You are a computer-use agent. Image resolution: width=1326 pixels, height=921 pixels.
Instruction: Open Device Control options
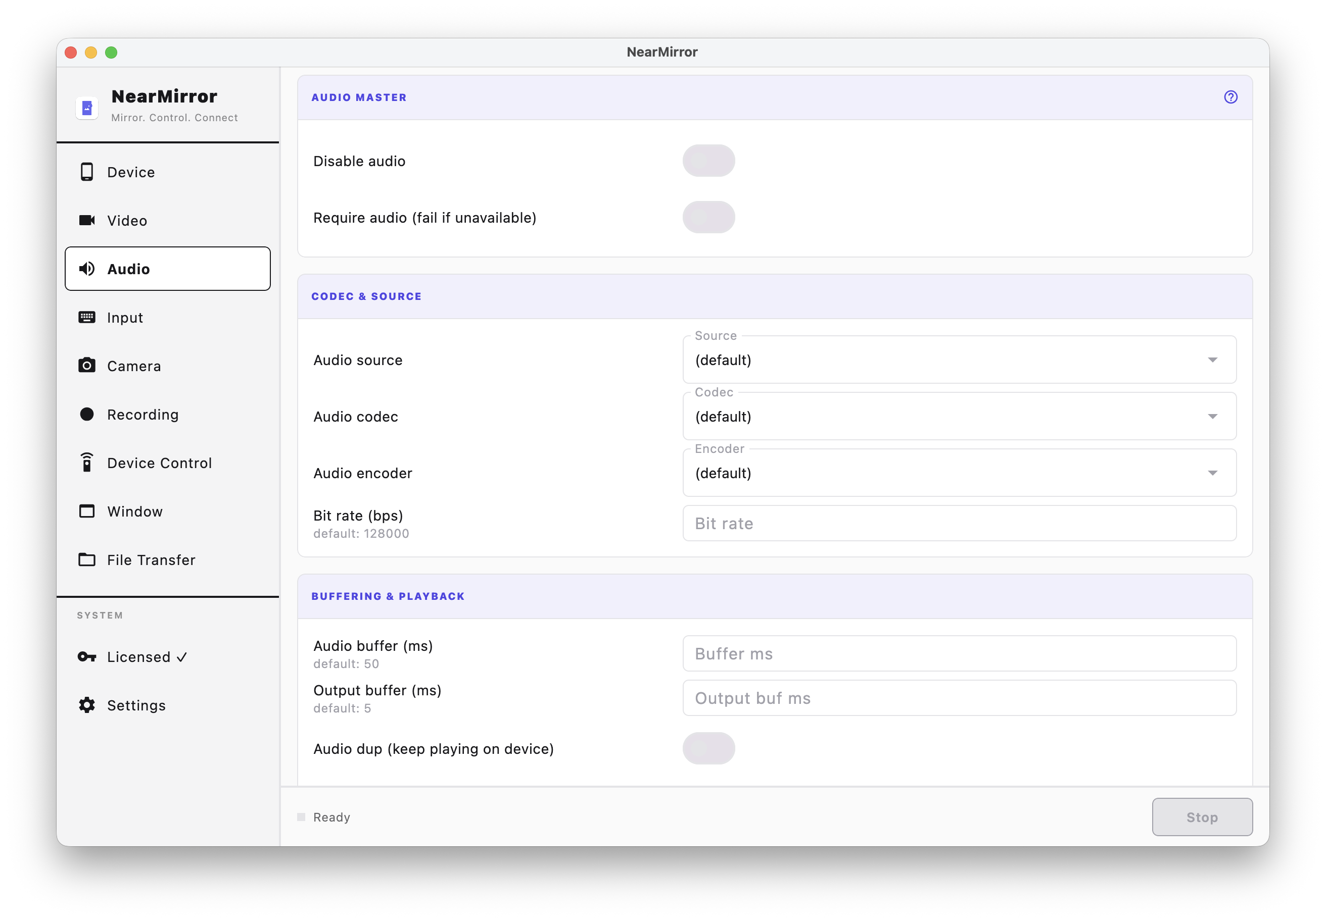click(159, 462)
